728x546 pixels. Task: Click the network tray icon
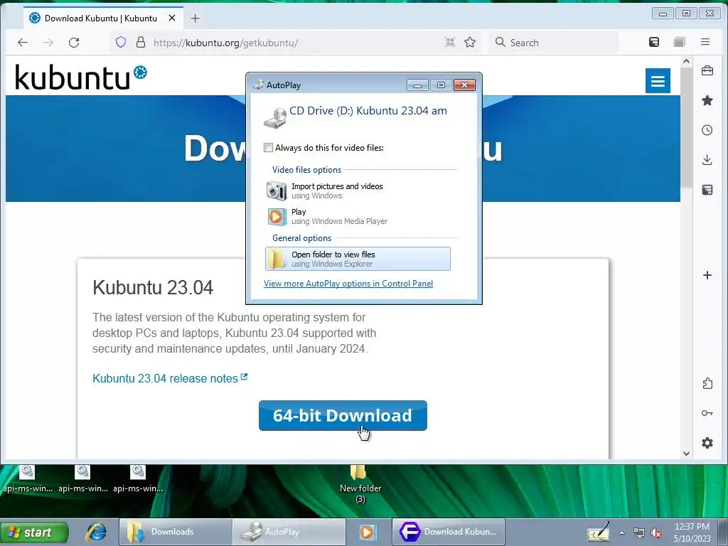[x=639, y=533]
